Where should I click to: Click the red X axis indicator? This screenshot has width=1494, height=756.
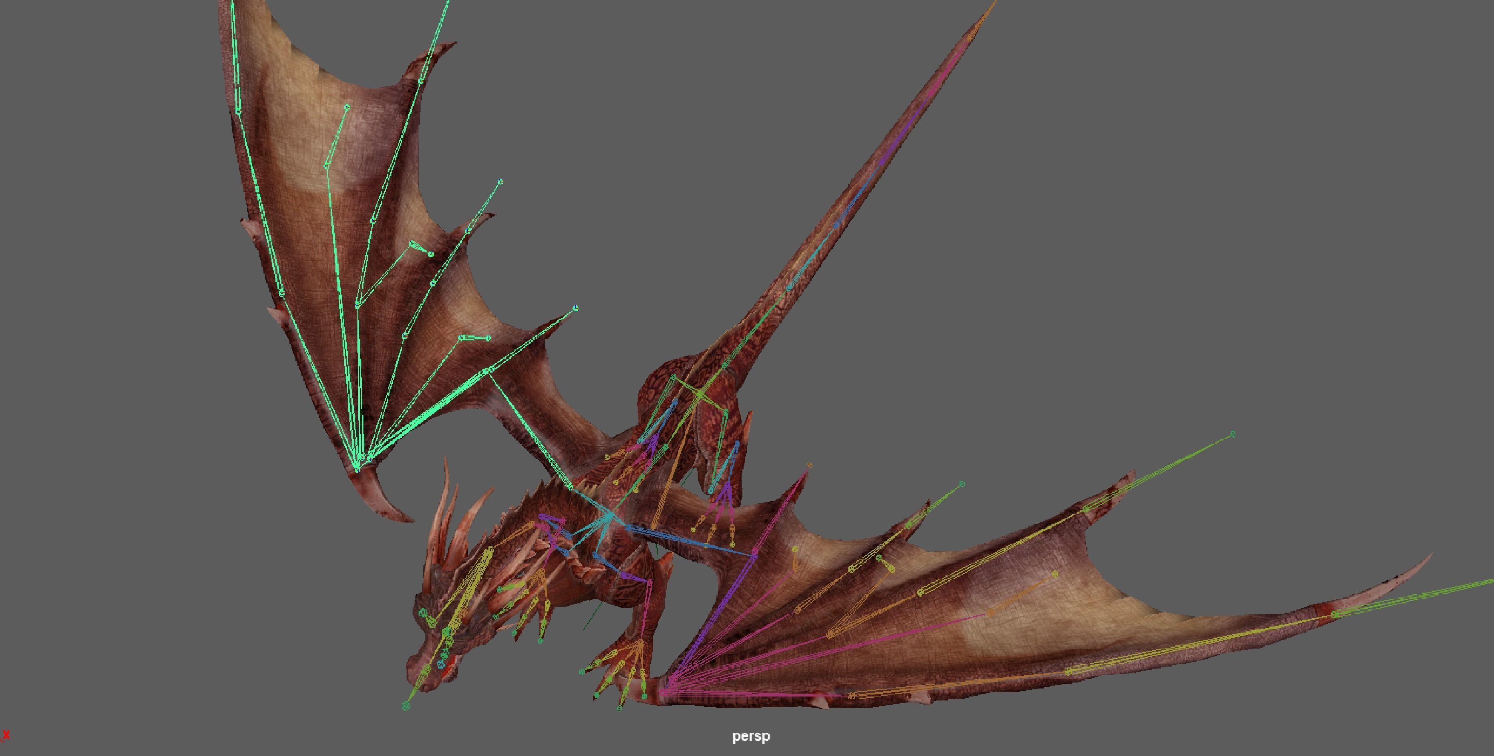coord(6,735)
